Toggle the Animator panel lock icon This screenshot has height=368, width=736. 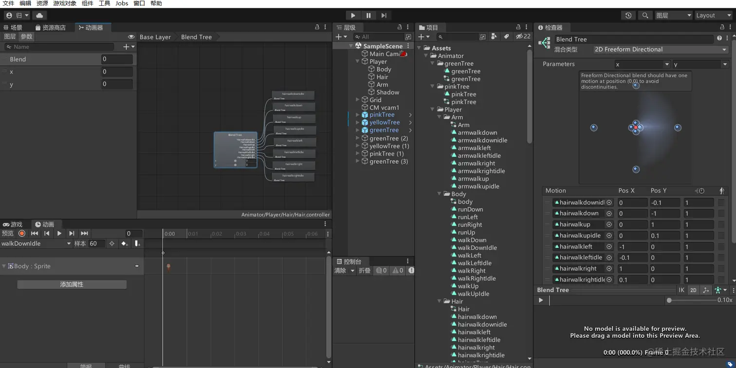coord(317,27)
